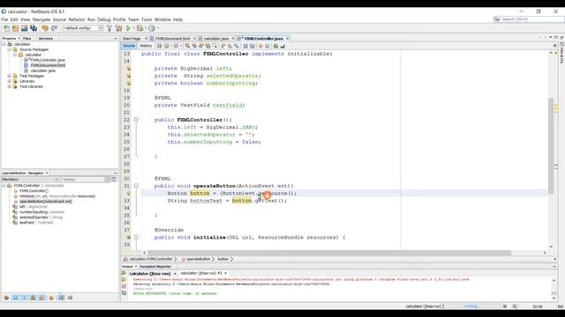This screenshot has width=565, height=317.
Task: Toggle Fully Qualified Names in Navigator
Action: coord(51,298)
